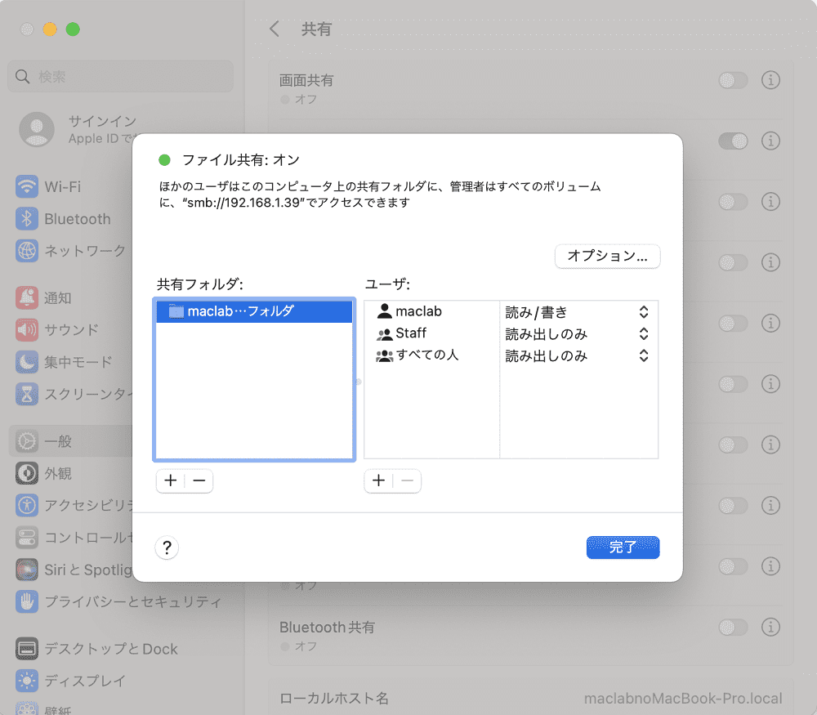Remove selected shared folder with minus button
This screenshot has width=817, height=715.
click(199, 480)
